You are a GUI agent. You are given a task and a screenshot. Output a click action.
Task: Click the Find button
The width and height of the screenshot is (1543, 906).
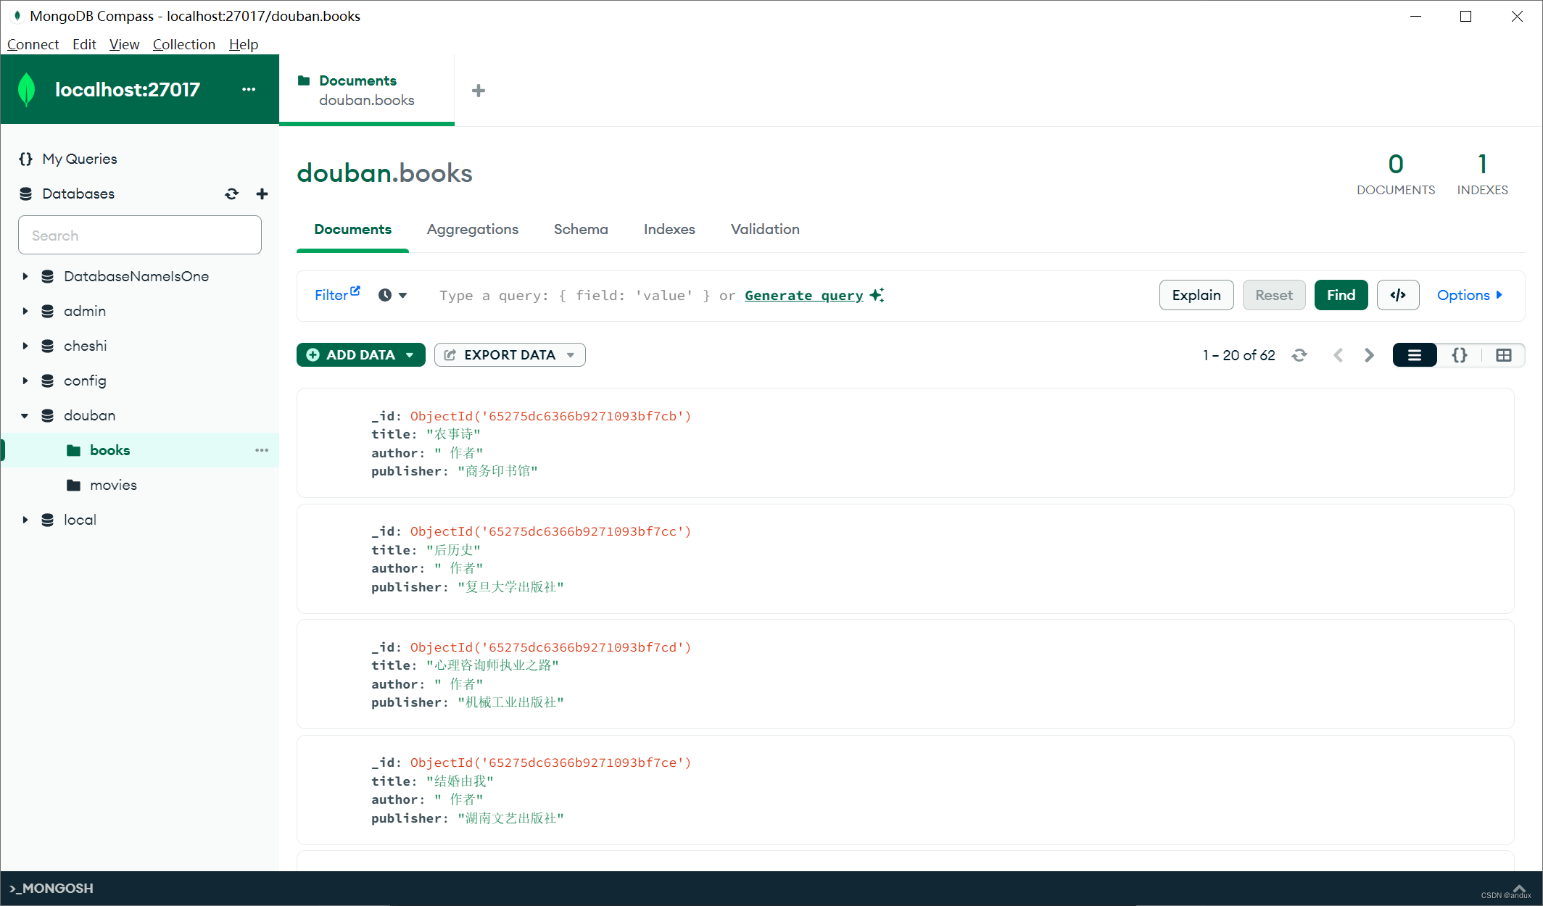point(1340,295)
